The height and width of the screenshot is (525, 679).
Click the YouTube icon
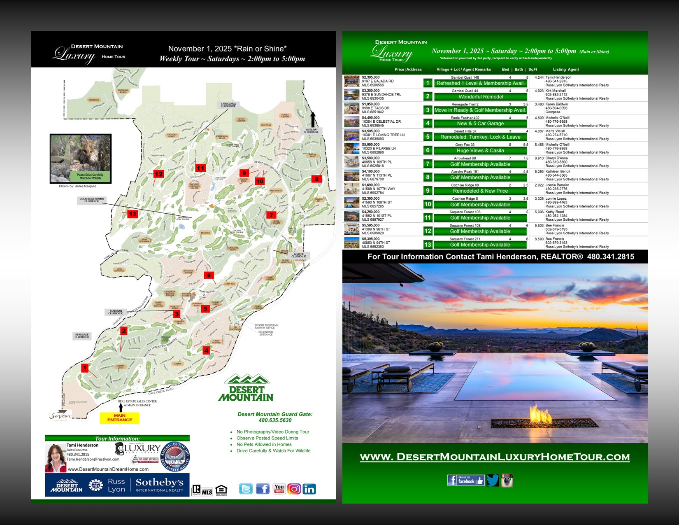point(279,489)
